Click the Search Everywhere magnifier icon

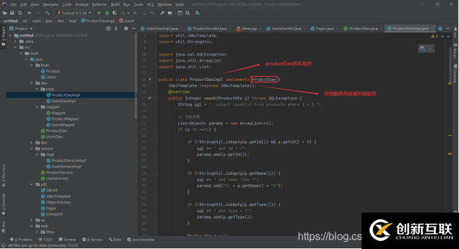click(x=188, y=13)
